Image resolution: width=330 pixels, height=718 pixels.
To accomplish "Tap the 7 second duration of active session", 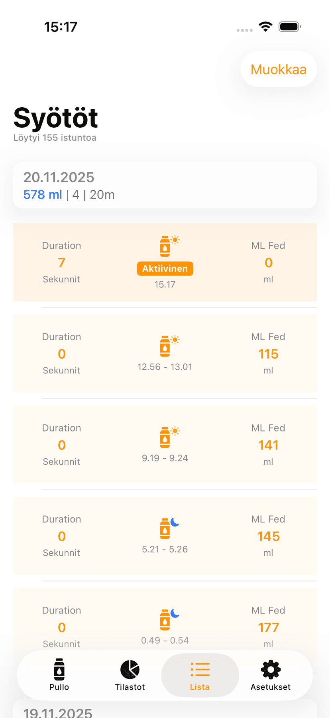I will [x=61, y=263].
